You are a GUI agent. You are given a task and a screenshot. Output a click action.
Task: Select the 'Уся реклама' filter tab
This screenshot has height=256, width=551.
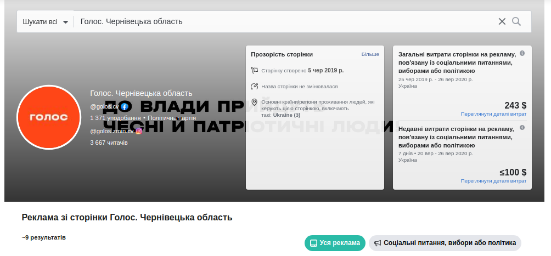pos(335,243)
